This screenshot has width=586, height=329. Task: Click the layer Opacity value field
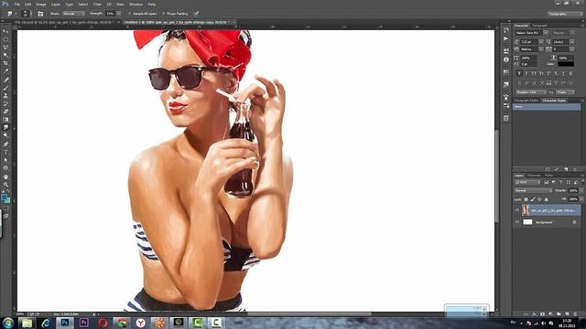coord(573,191)
